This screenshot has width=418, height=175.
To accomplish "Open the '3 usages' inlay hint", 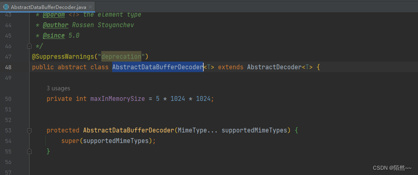I will pyautogui.click(x=58, y=88).
